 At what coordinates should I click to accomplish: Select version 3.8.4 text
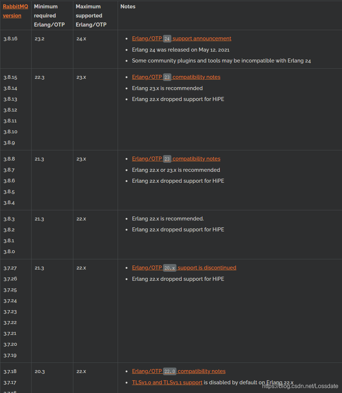coord(9,203)
